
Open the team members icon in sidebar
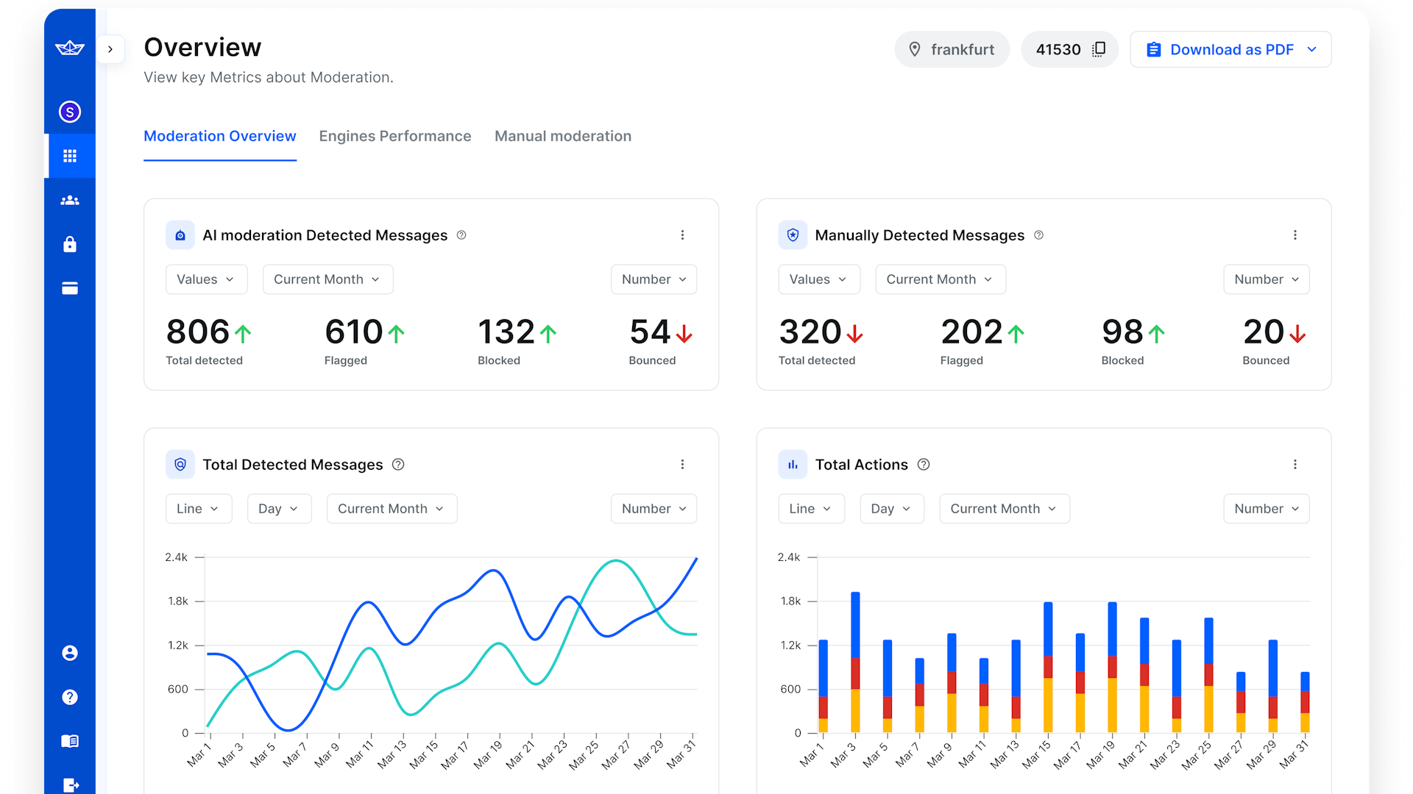(x=69, y=200)
